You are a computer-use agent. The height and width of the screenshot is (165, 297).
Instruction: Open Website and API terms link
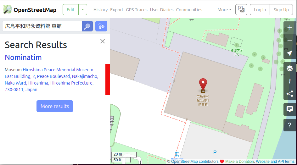pos(275,162)
